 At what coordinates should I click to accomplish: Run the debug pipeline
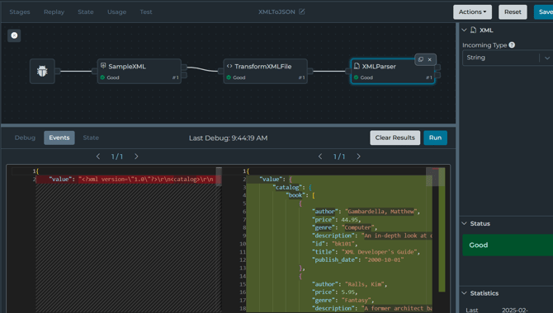click(x=435, y=138)
